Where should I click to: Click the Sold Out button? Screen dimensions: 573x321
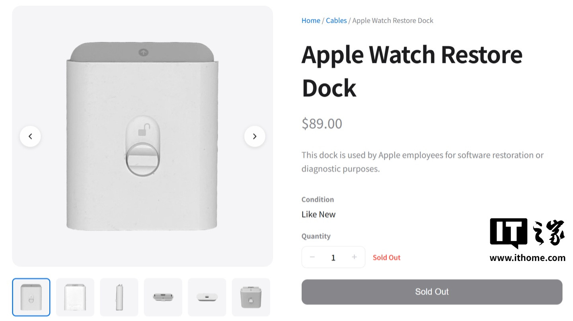[x=432, y=292]
